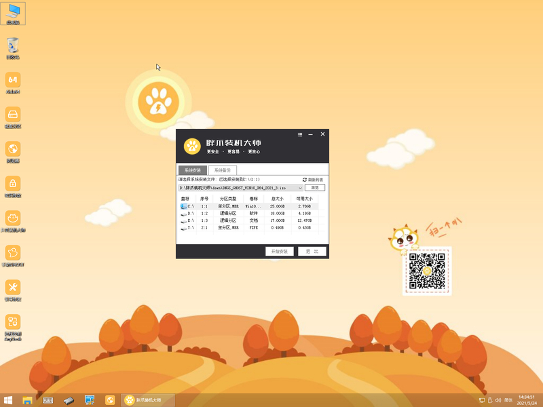Open File Explorer from the taskbar
Screen dimensions: 543x407
tap(27, 400)
